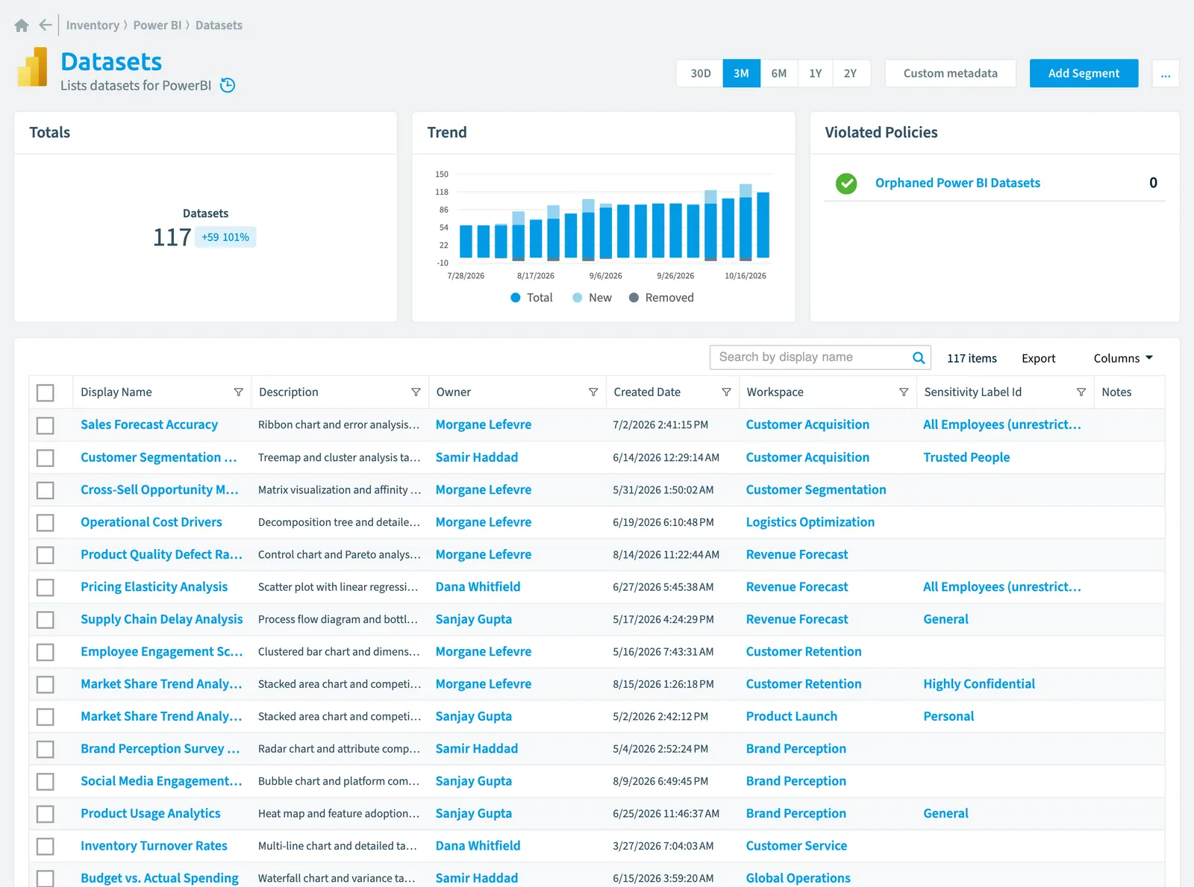Open Orphaned Power BI Datasets policy
This screenshot has width=1194, height=887.
957,184
